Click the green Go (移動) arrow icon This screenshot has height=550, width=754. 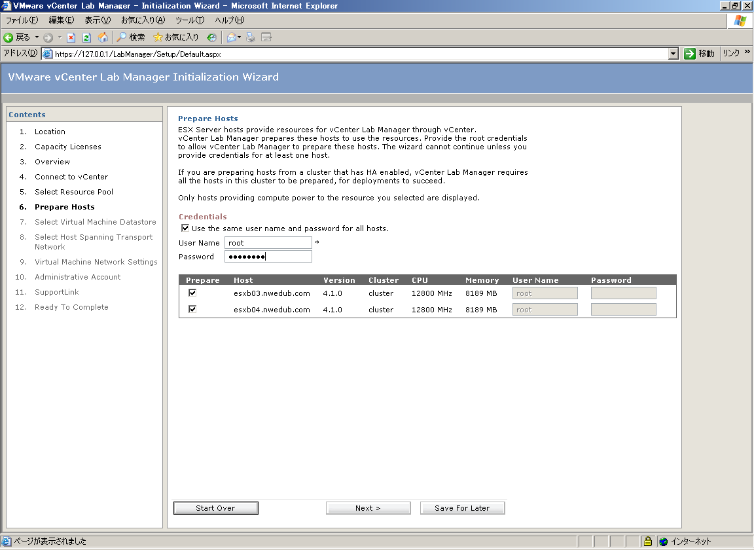pyautogui.click(x=690, y=54)
